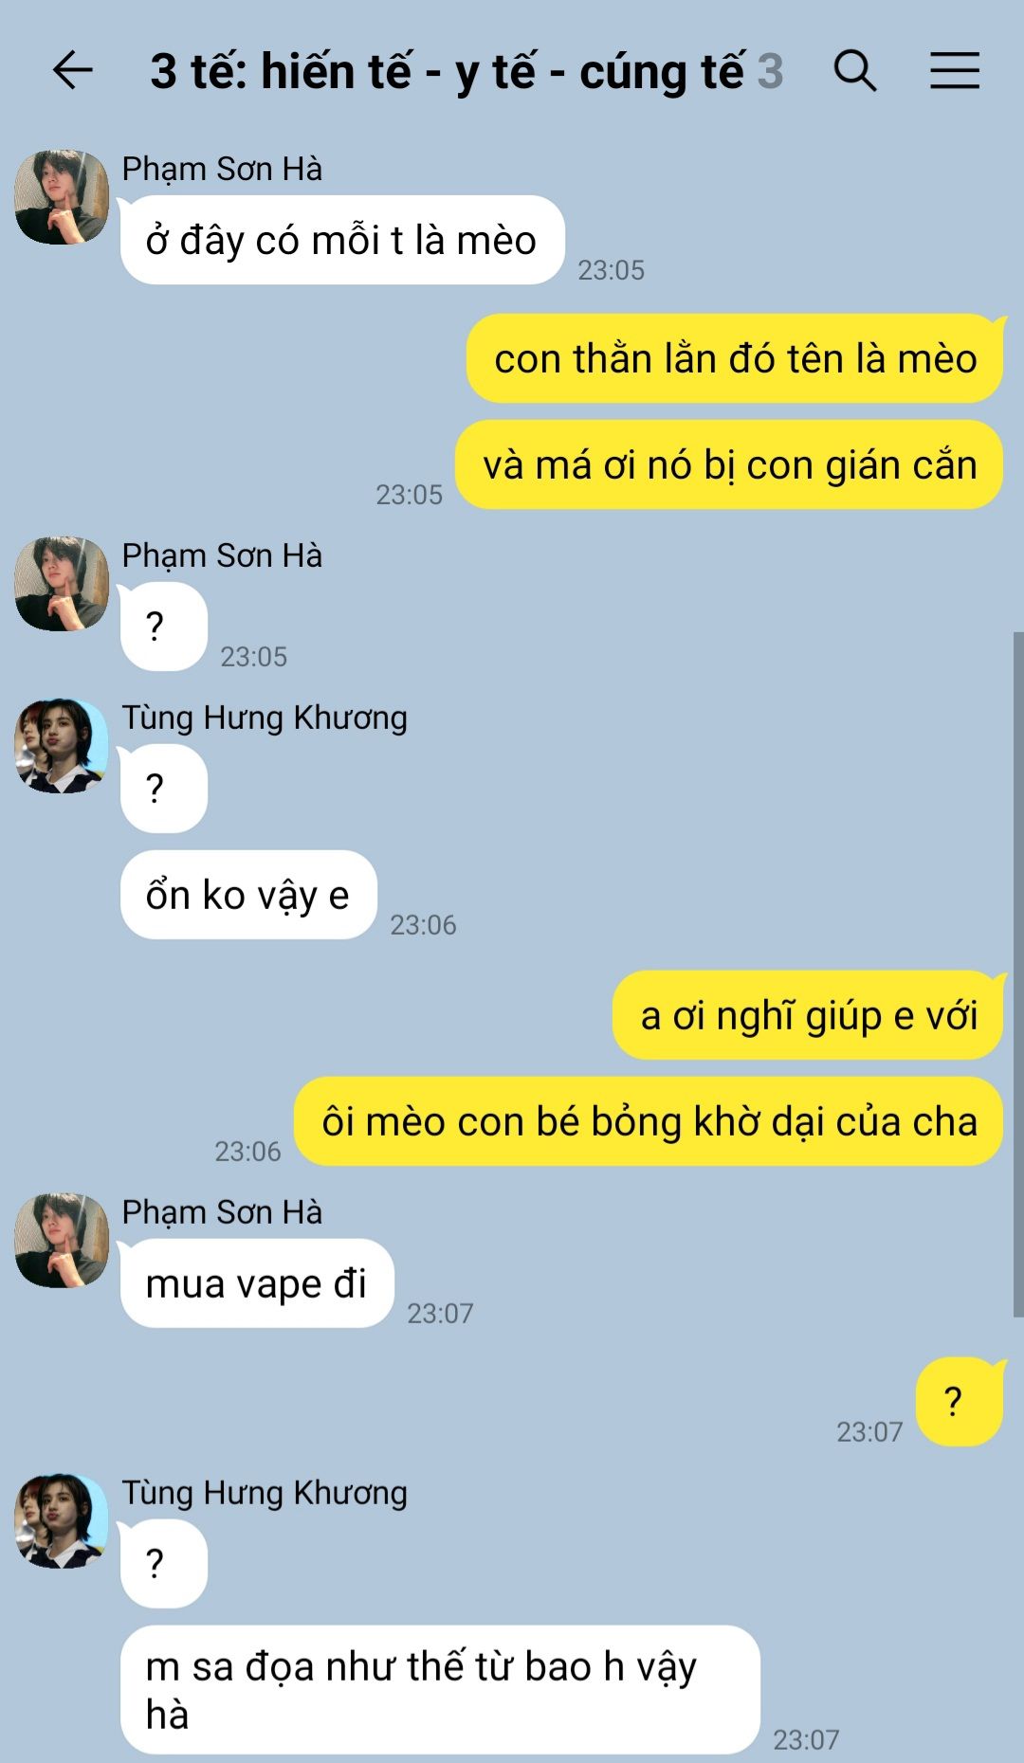
Task: Tap bubble 'ôi mèo con bé bỏng khờ dại'
Action: point(649,1121)
